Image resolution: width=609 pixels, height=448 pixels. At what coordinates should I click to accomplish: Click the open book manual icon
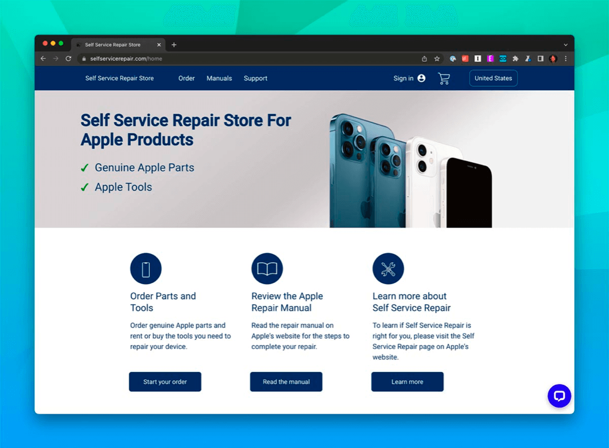tap(267, 269)
